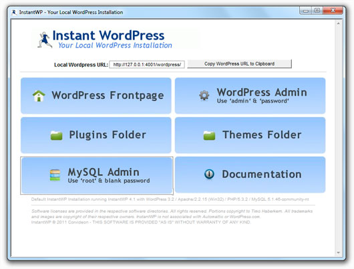
Task: Open the WordPress Admin button
Action: pyautogui.click(x=250, y=96)
